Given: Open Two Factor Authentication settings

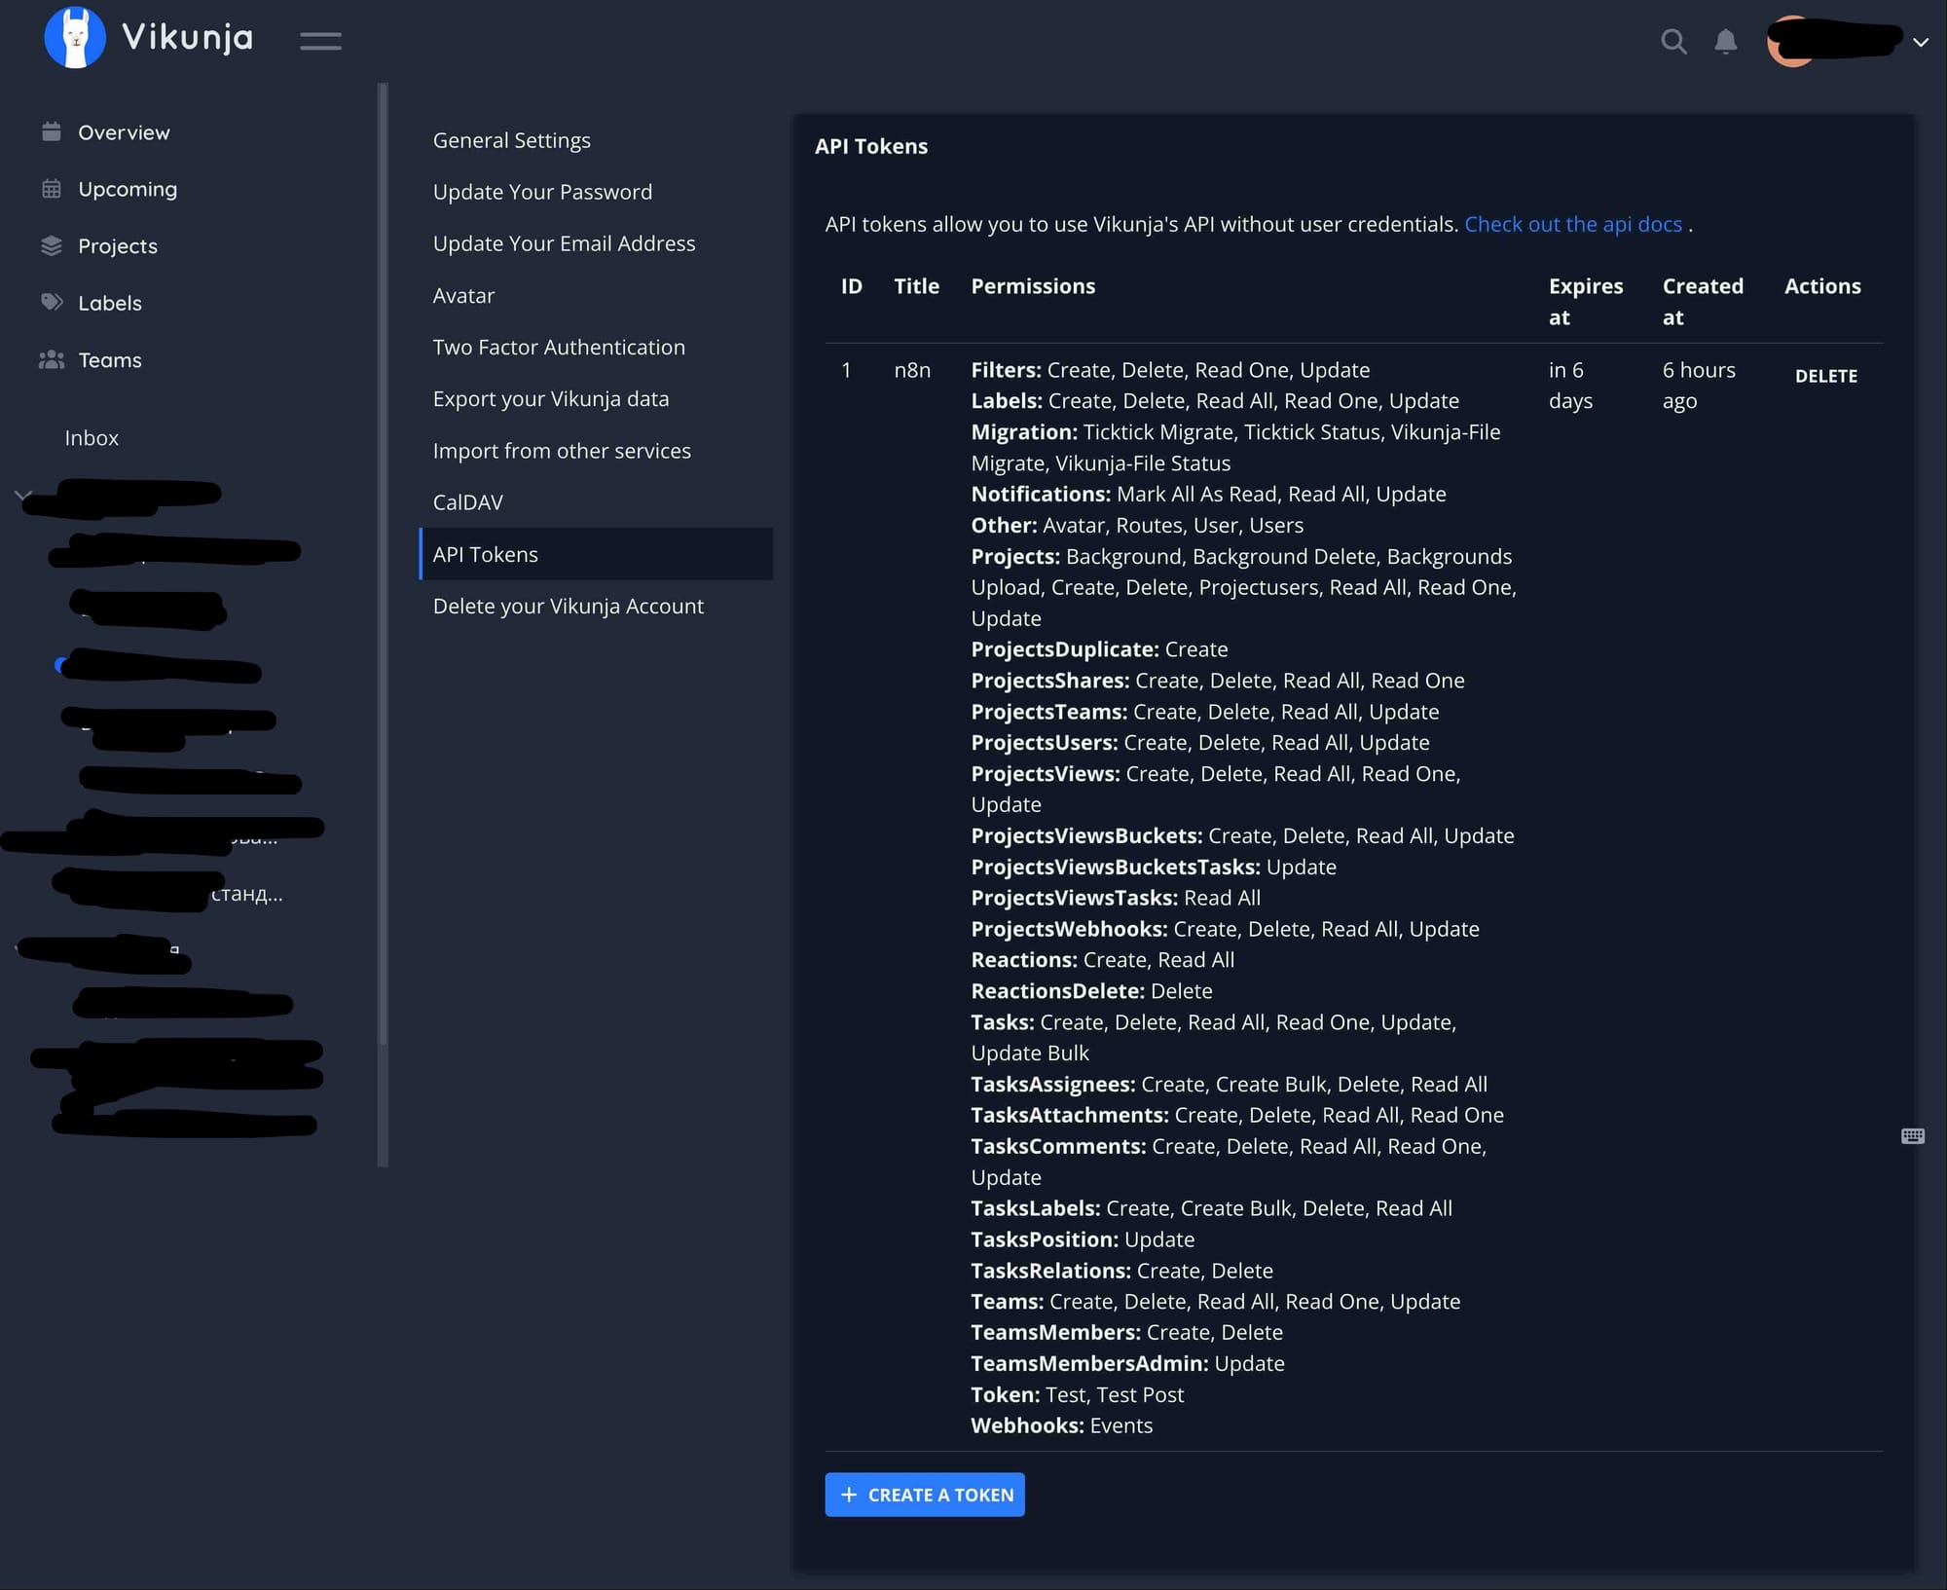Looking at the screenshot, I should tap(559, 347).
